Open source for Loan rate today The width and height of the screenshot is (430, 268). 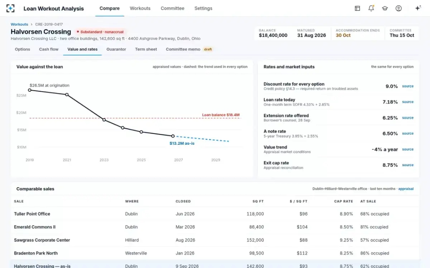pos(408,102)
